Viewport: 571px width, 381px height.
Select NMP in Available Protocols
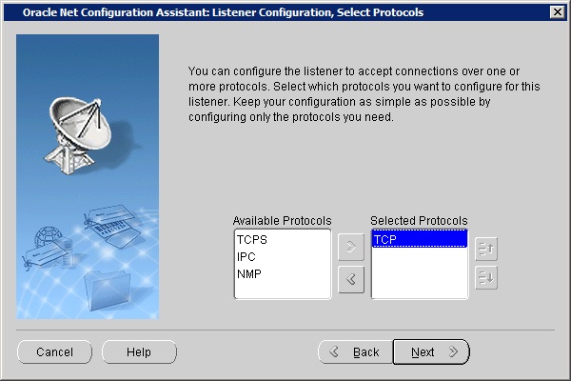(283, 273)
